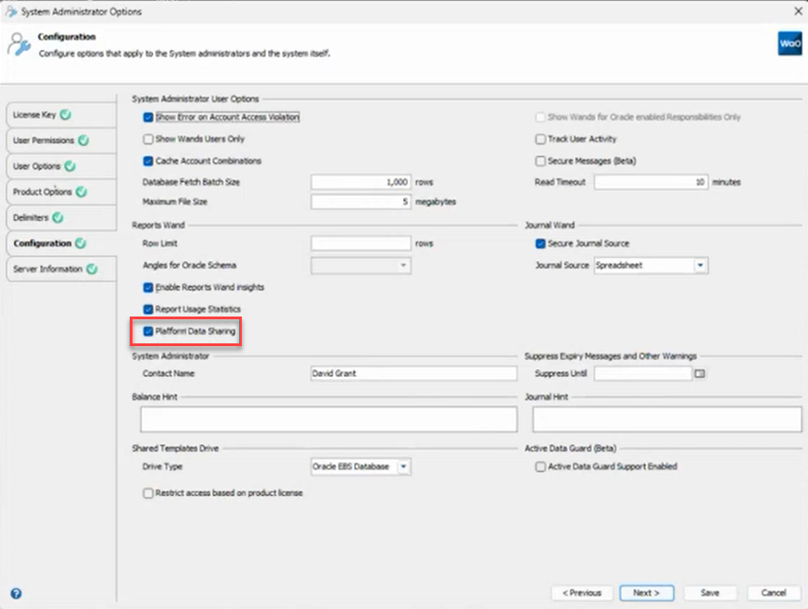The height and width of the screenshot is (609, 808).
Task: Toggle Platform Data Sharing checkbox
Action: 148,331
